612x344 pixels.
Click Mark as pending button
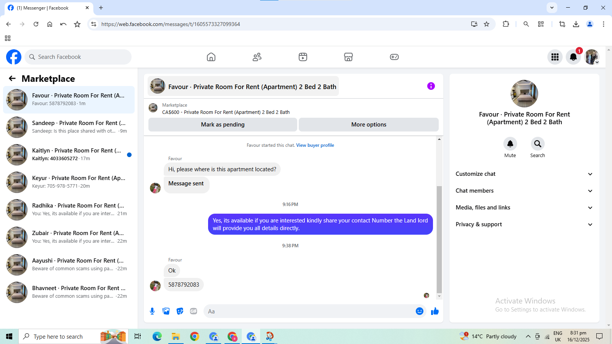223,125
